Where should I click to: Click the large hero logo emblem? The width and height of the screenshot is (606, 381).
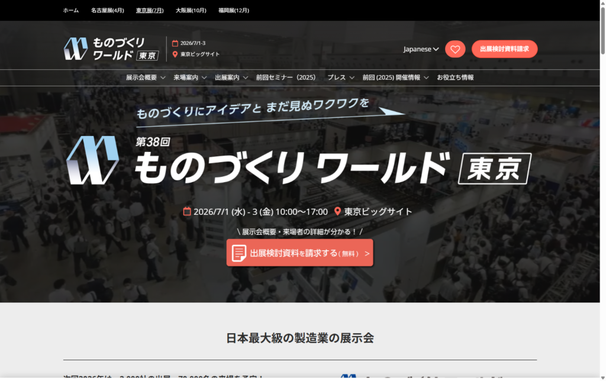92,160
